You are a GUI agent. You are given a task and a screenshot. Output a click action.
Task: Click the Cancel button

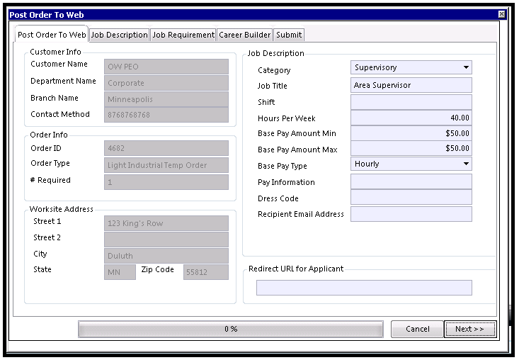coord(417,329)
